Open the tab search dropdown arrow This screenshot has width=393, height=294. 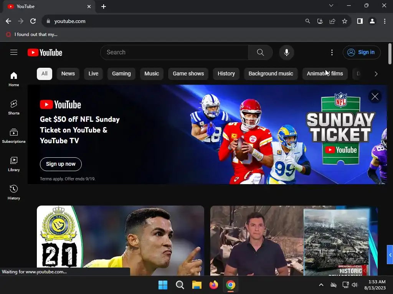331,5
